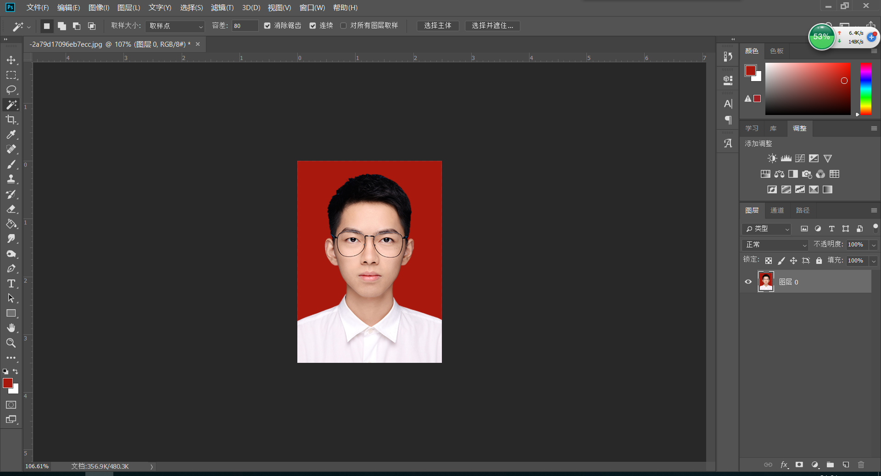This screenshot has height=476, width=881.
Task: Open the 取样大小 dropdown
Action: point(175,26)
